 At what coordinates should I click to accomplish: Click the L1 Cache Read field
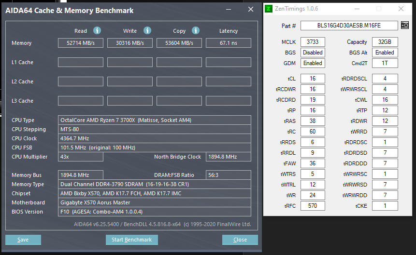click(x=81, y=62)
